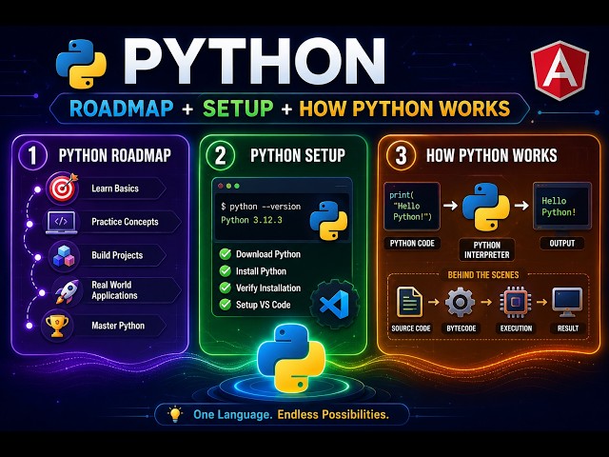Click the number 3 circle badge

coord(401,155)
